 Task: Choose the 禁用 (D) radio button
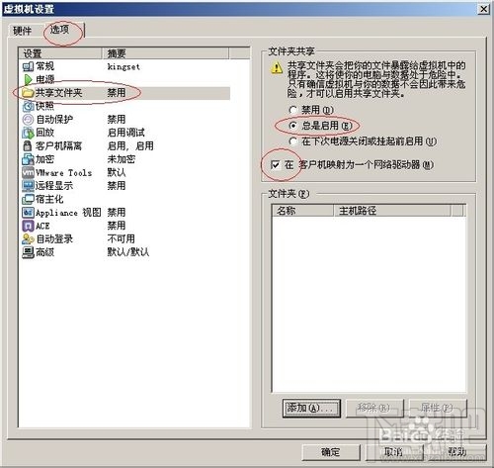[x=292, y=110]
